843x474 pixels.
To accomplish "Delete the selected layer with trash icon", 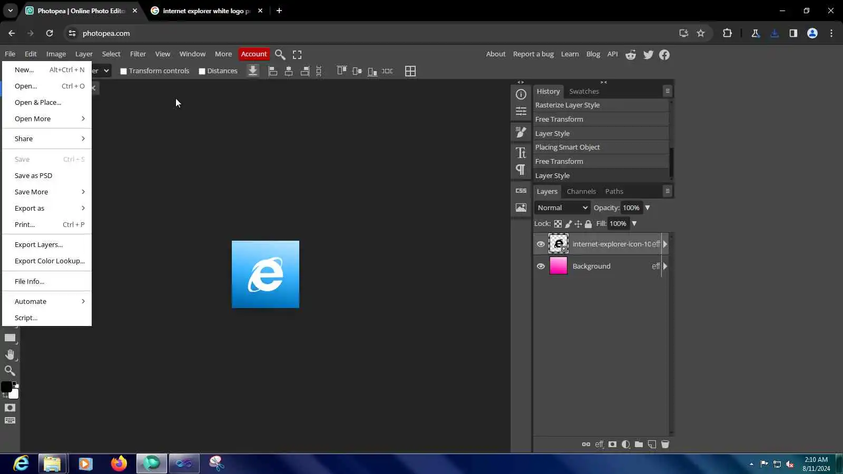I will [x=665, y=445].
